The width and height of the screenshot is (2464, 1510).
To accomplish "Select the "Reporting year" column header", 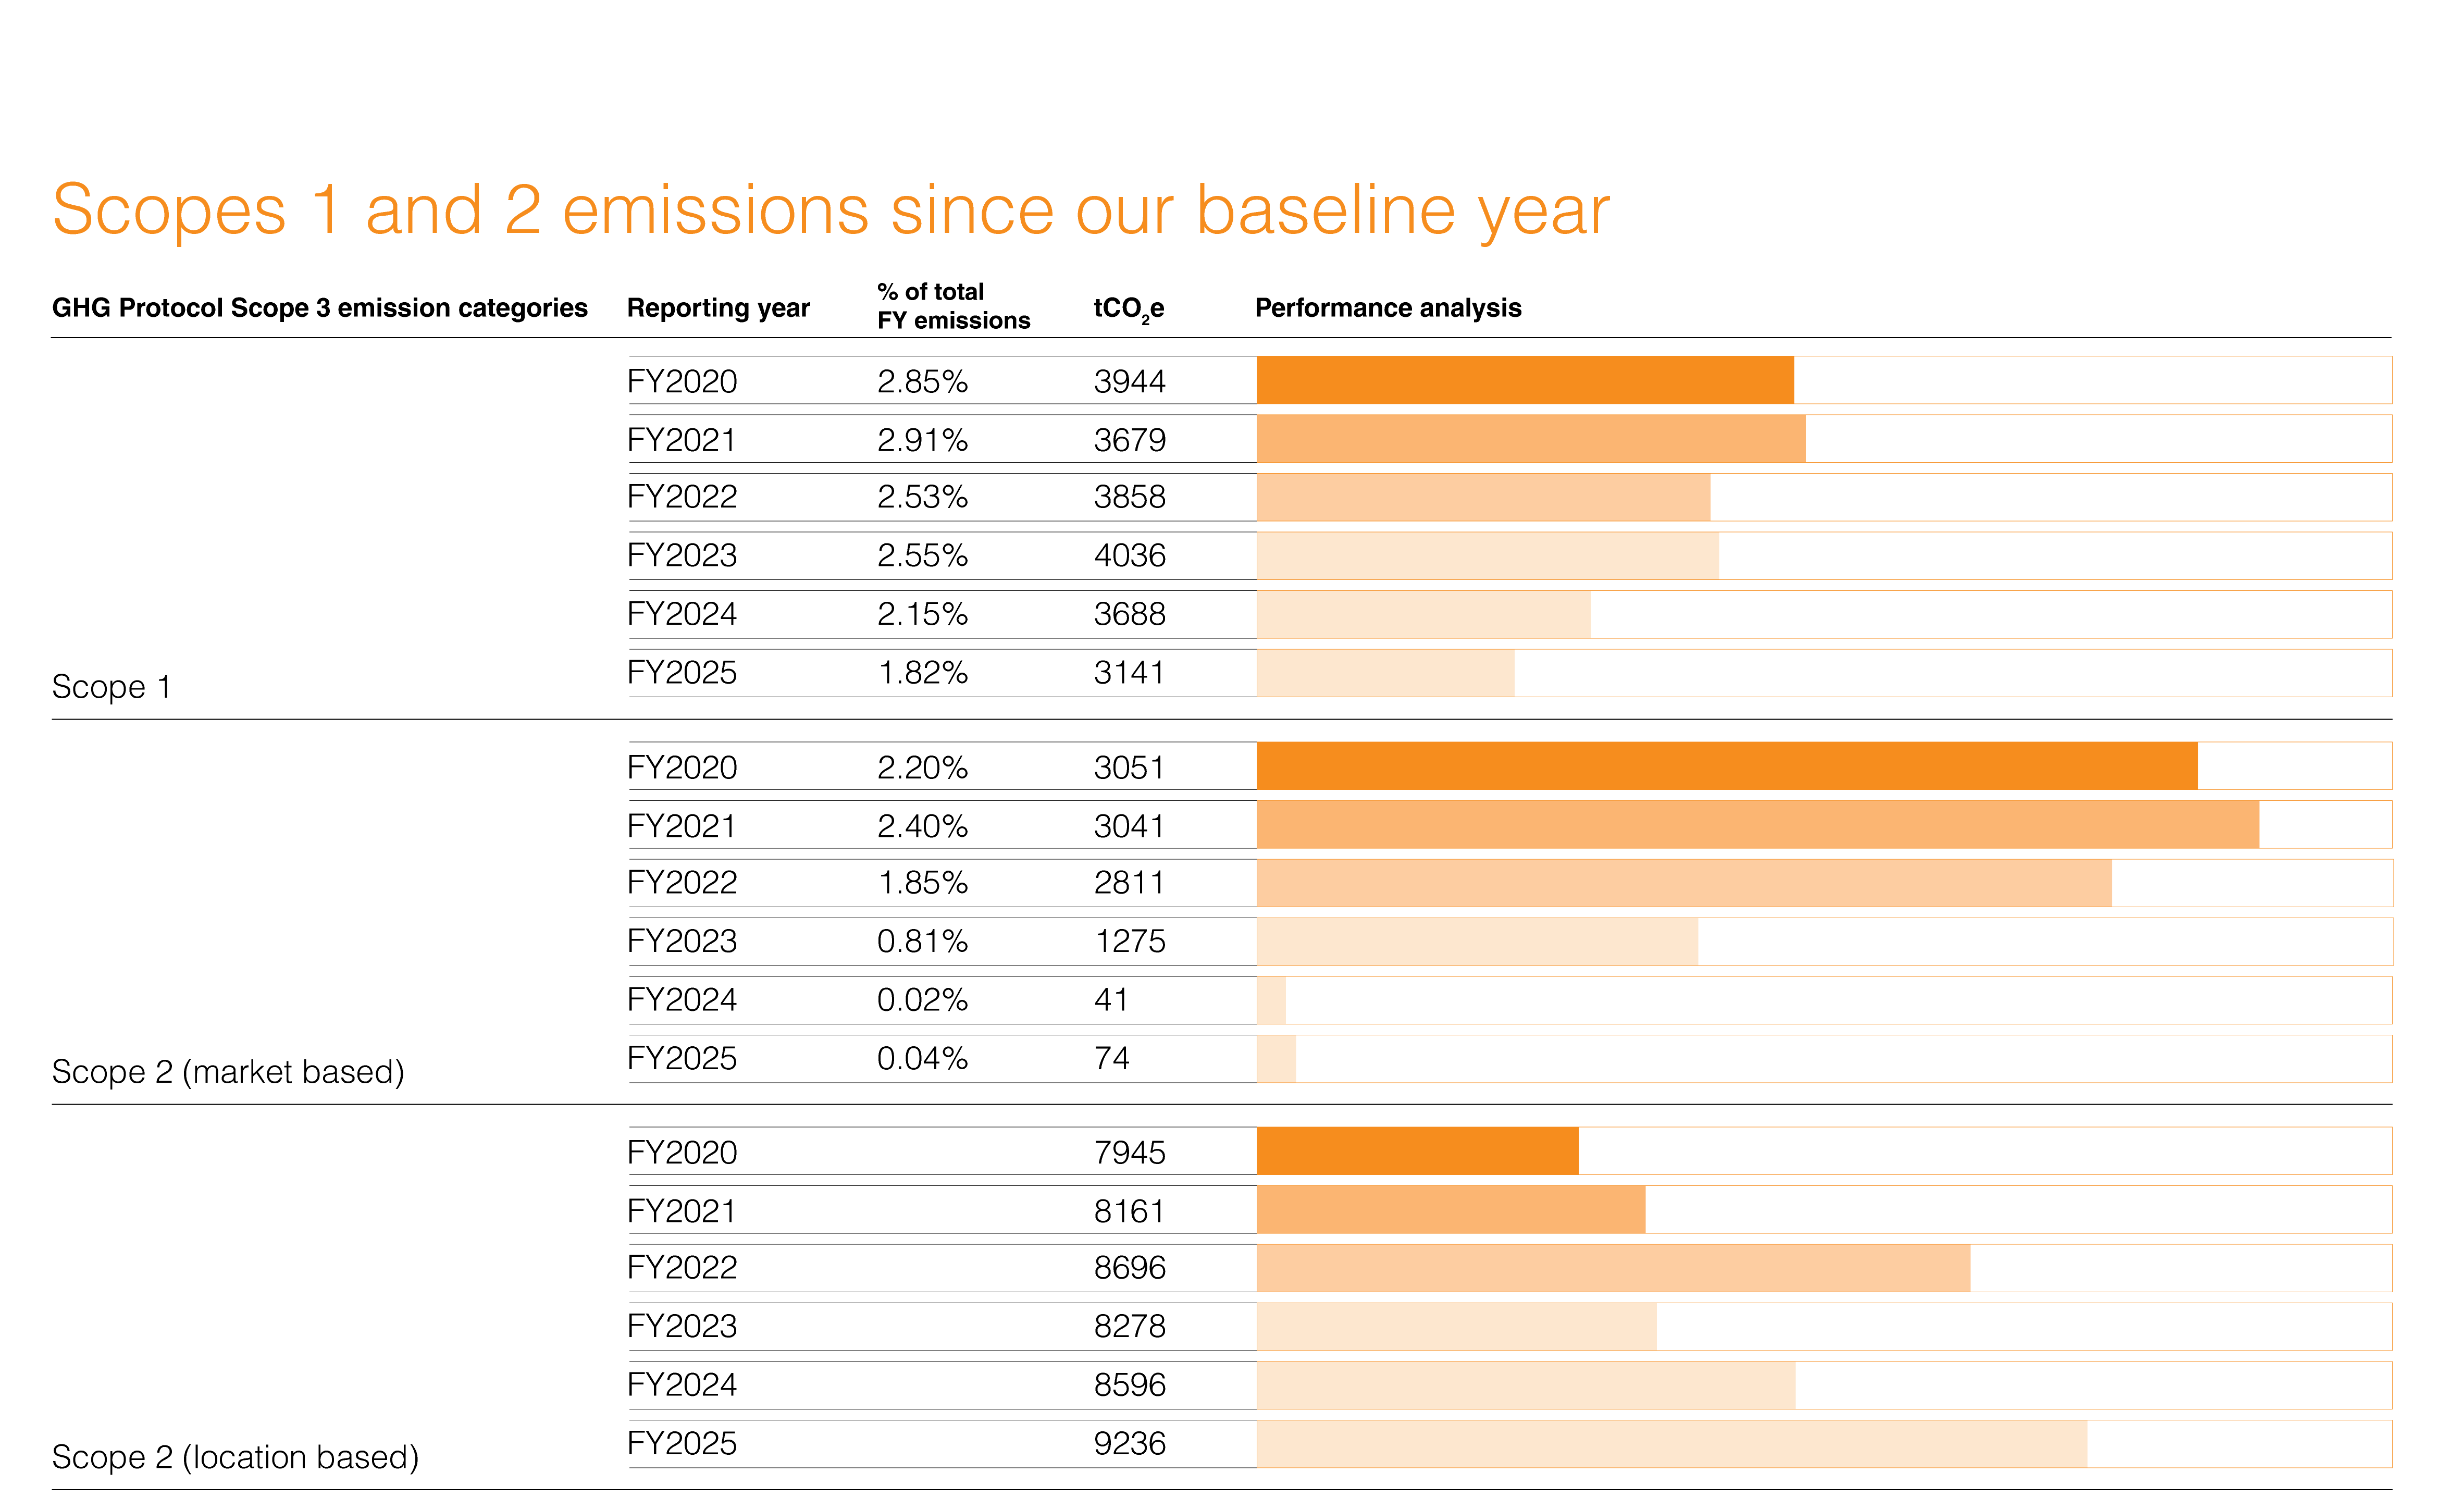I will click(x=718, y=308).
